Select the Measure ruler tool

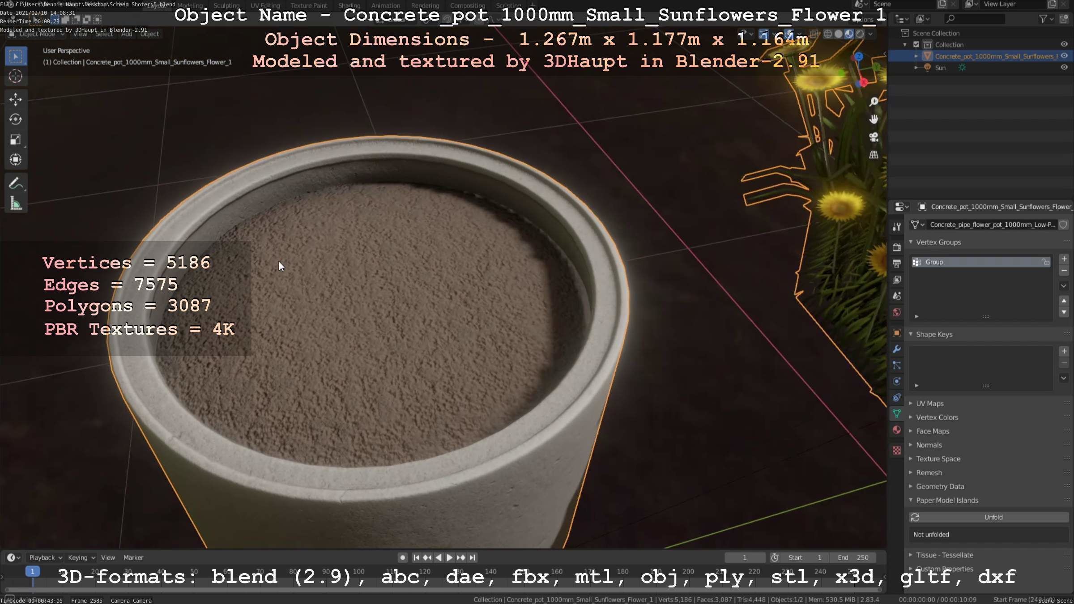point(16,204)
